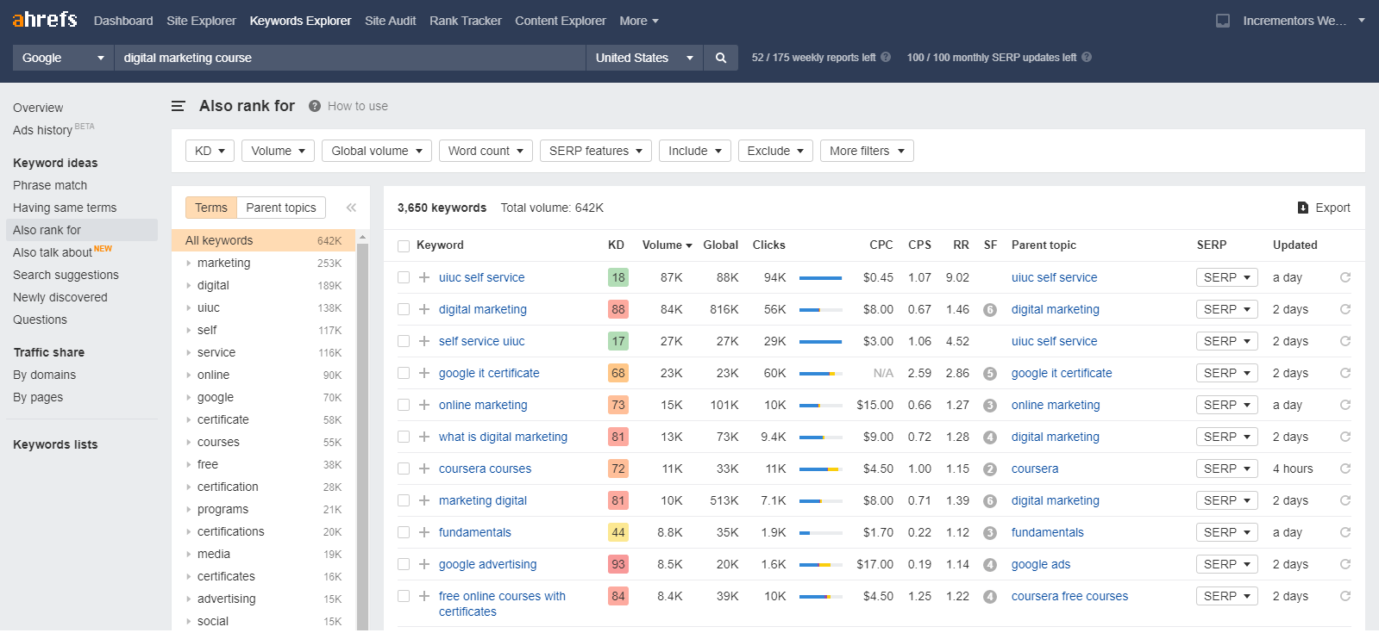Add coursera courses with plus icon
The width and height of the screenshot is (1379, 633).
click(x=424, y=469)
